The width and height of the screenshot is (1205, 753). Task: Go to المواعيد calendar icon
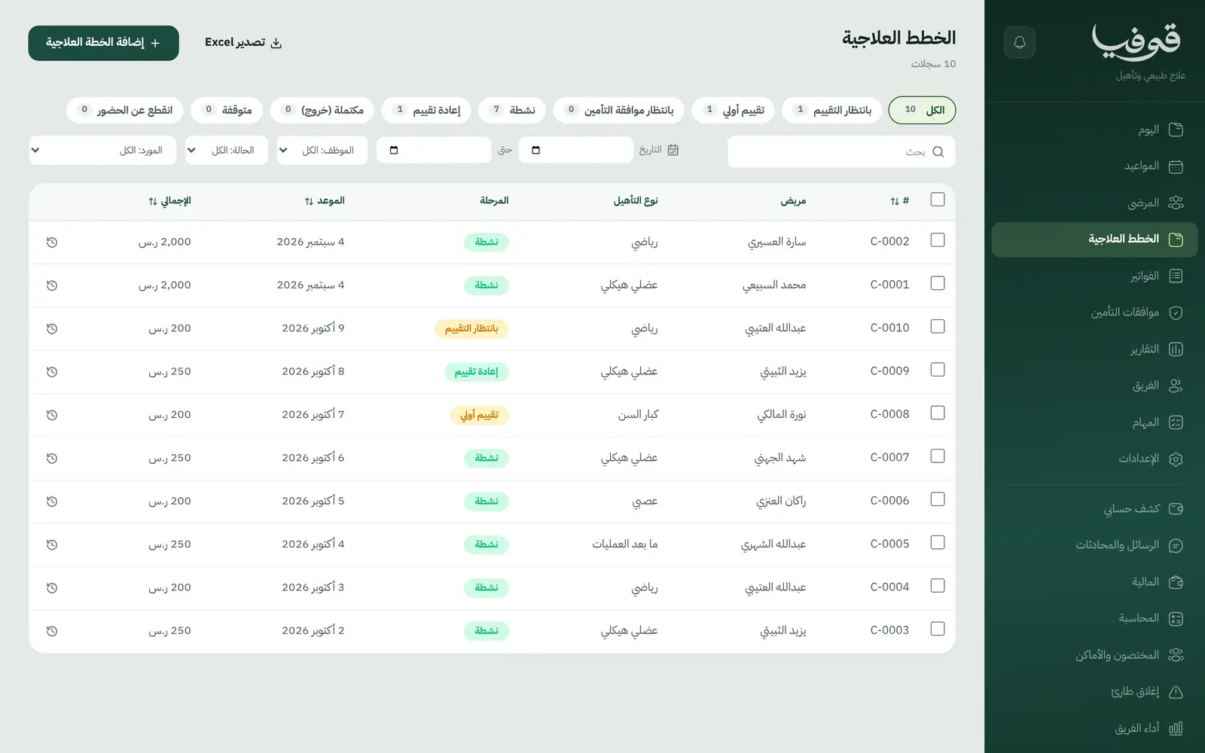(x=1176, y=166)
